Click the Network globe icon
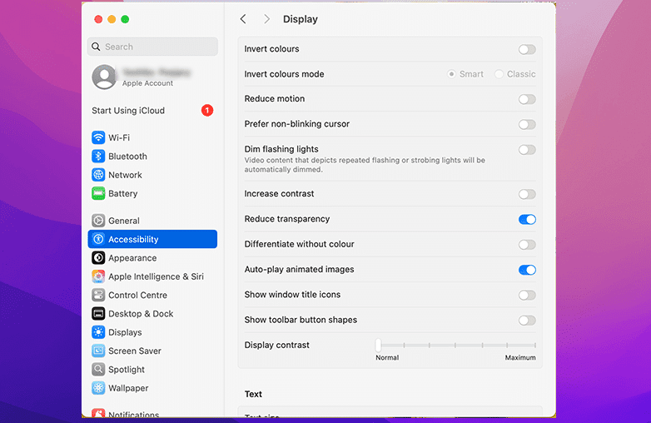 click(x=98, y=175)
